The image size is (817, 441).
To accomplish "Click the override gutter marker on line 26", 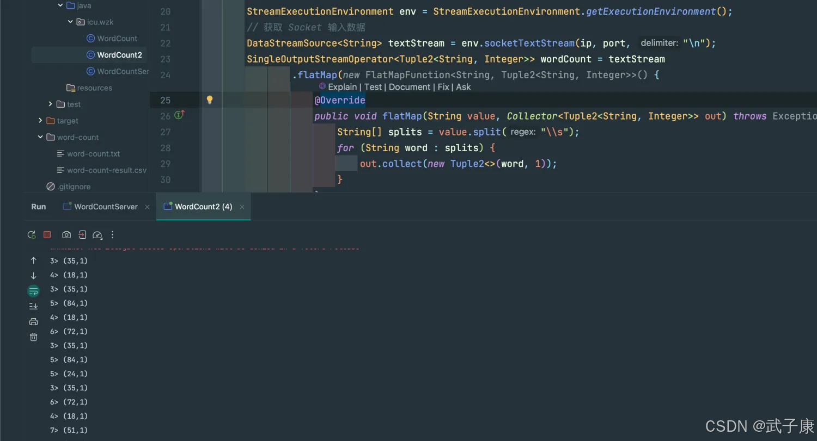I will point(180,115).
